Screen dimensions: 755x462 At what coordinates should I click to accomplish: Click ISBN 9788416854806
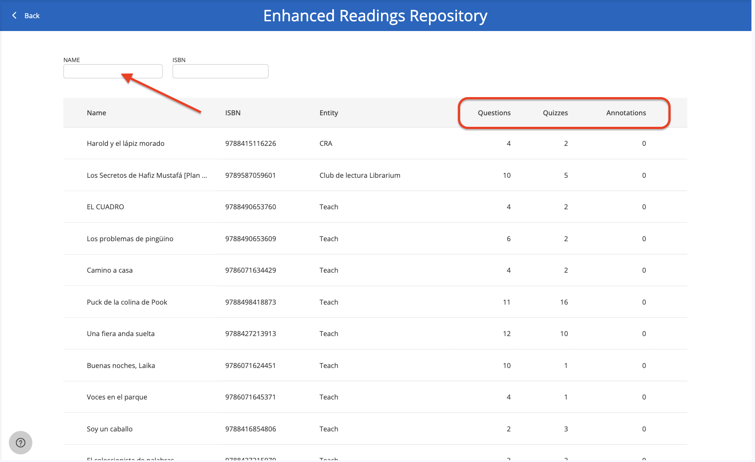click(x=250, y=429)
